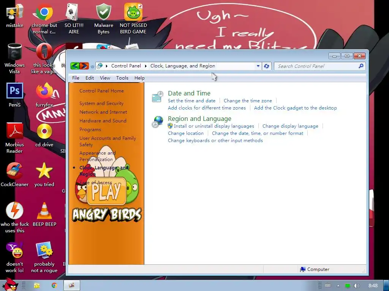
Task: Open the Region and Language heading
Action: (199, 119)
